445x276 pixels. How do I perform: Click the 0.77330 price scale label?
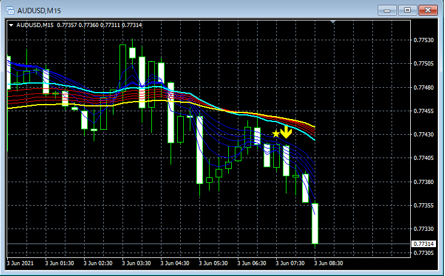[423, 229]
